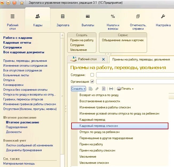Image resolution: width=174 pixels, height=167 pixels.
Task: Open Листки сообщений об изменениях link
Action: tap(29, 145)
